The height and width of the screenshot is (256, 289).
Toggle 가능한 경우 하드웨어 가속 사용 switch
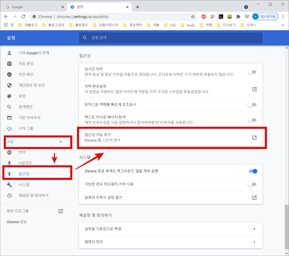point(252,184)
